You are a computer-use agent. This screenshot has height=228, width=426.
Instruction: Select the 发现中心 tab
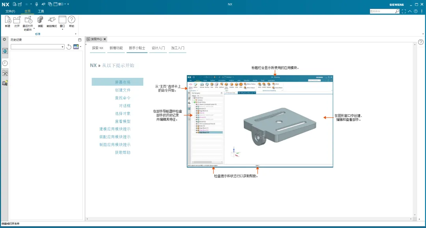96,39
